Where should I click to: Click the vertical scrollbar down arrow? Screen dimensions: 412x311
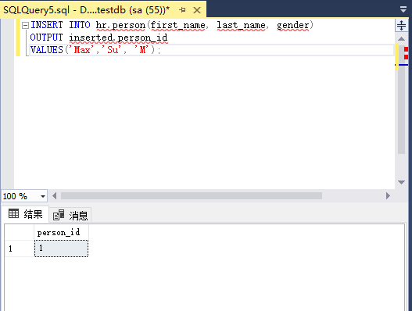pyautogui.click(x=401, y=182)
